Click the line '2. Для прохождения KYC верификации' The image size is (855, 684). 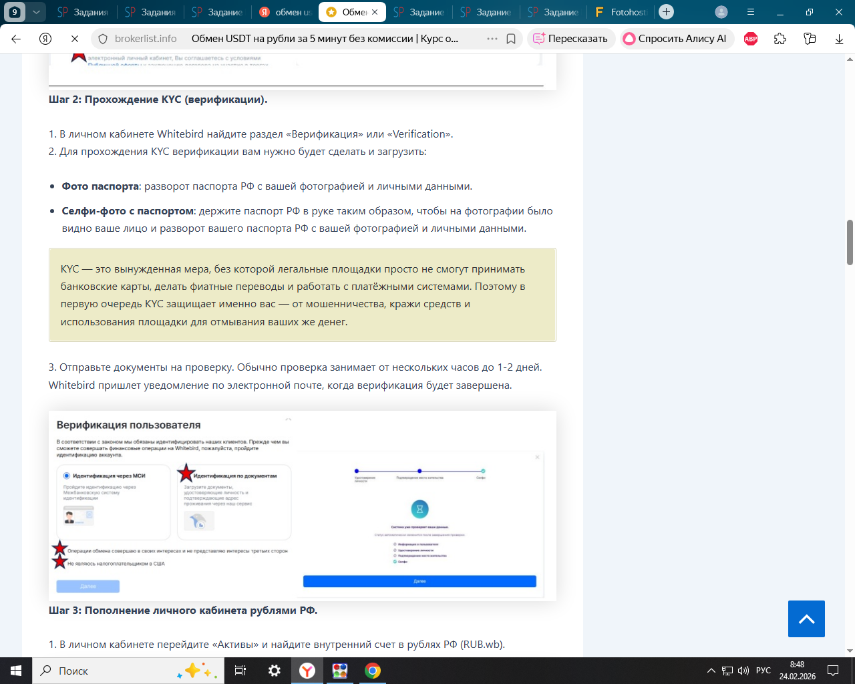[237, 152]
